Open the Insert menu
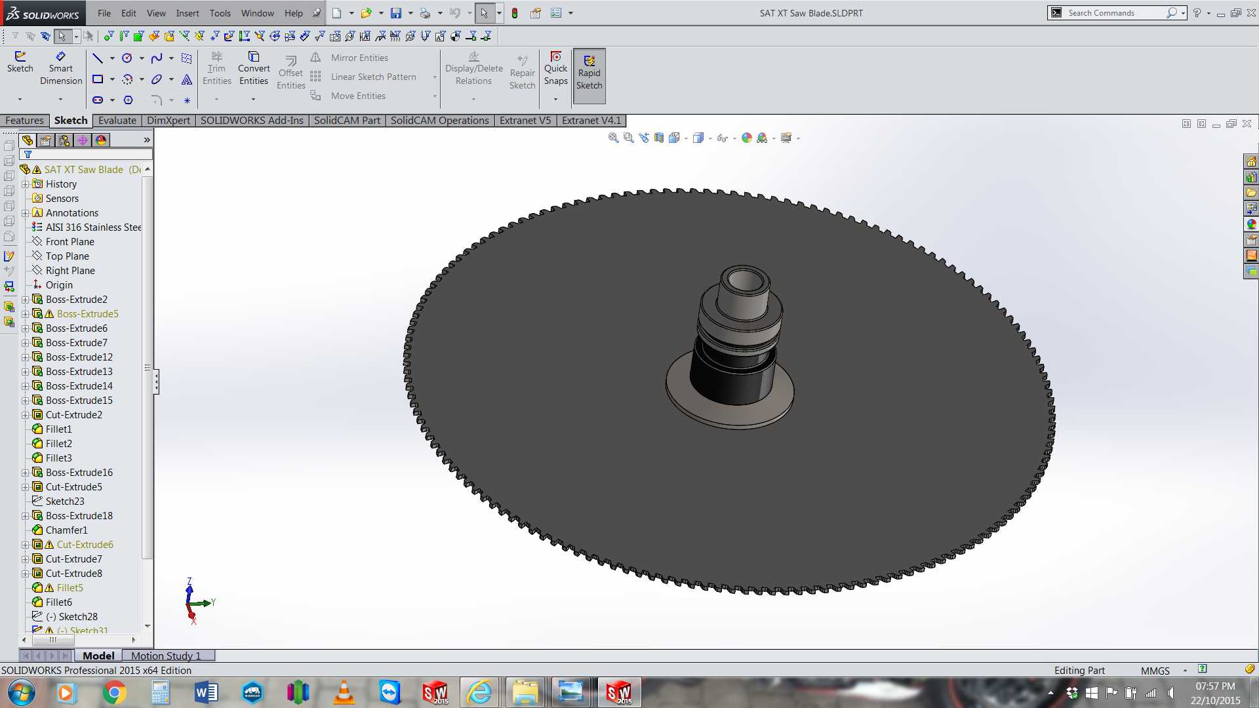 point(188,13)
